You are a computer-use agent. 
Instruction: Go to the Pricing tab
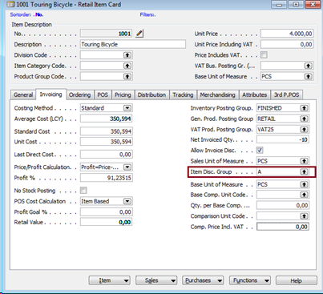[123, 95]
